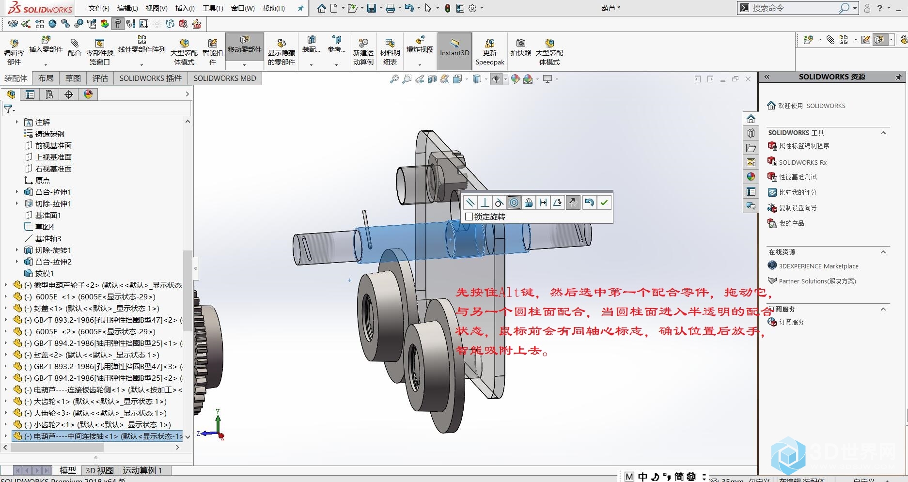The height and width of the screenshot is (482, 908).
Task: Open appearances color ball in task pane
Action: tap(751, 177)
